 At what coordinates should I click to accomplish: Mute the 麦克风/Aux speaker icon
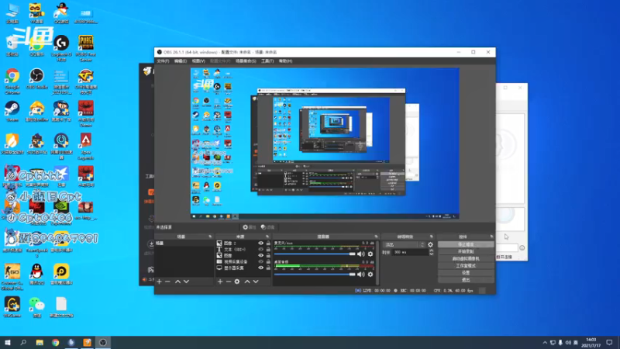(360, 254)
